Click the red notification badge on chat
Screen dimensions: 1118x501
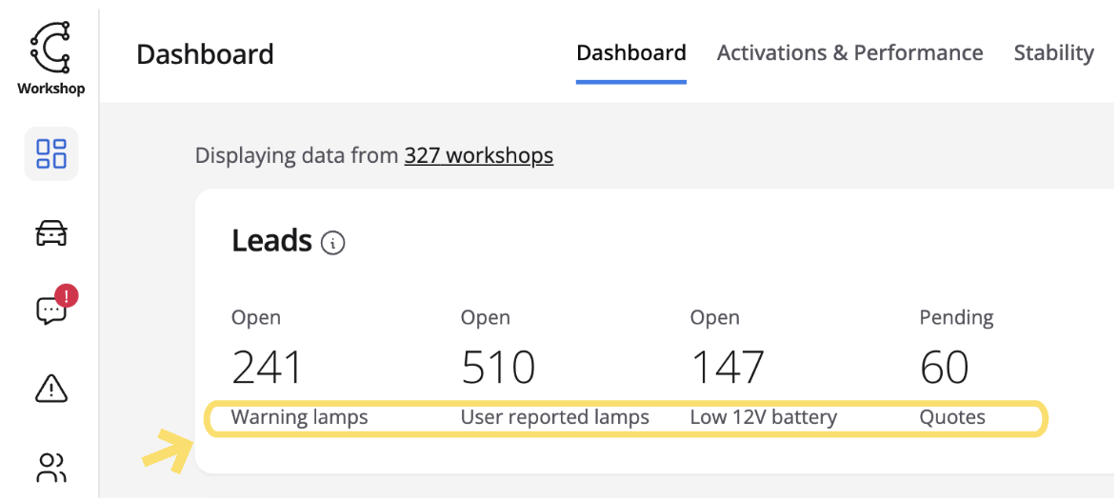(x=66, y=296)
